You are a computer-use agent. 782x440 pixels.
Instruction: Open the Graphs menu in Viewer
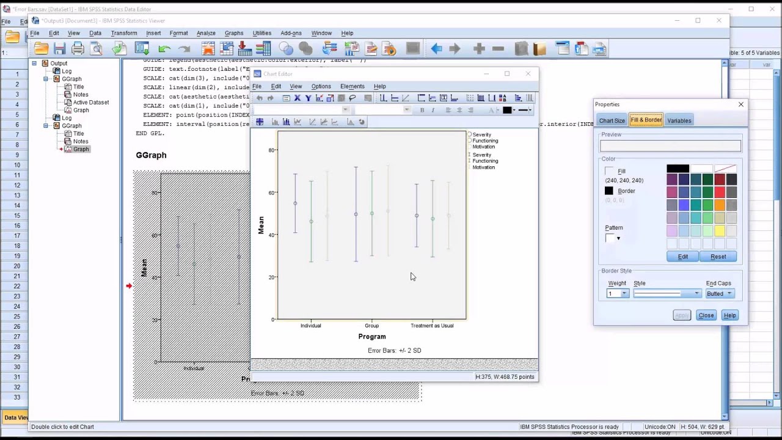(x=234, y=33)
